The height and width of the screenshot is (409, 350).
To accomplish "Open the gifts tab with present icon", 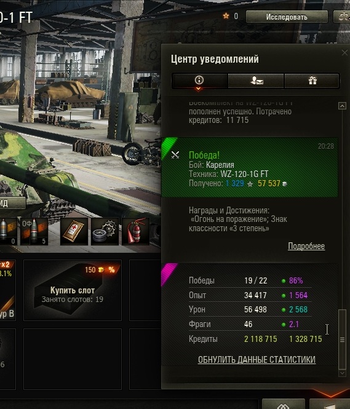I will click(x=312, y=81).
